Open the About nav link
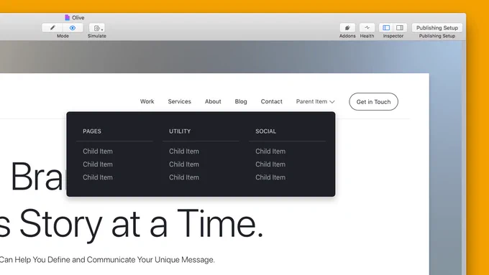Viewport: 489px width, 275px height. [x=213, y=101]
